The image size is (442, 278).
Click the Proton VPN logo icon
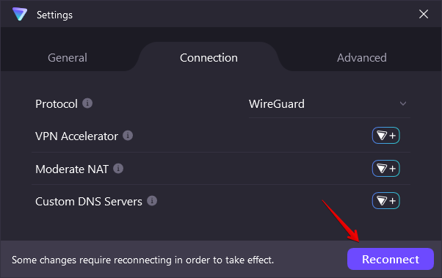20,14
